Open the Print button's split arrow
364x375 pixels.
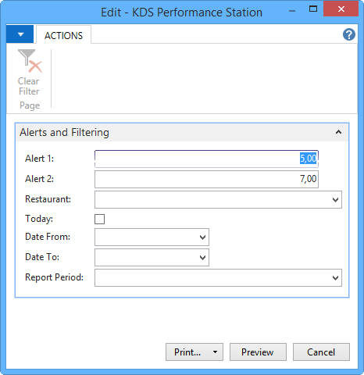pos(216,352)
